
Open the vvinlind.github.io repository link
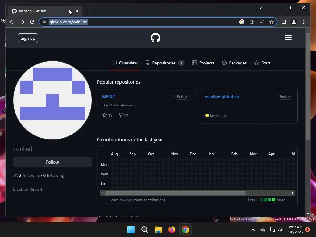pyautogui.click(x=222, y=97)
